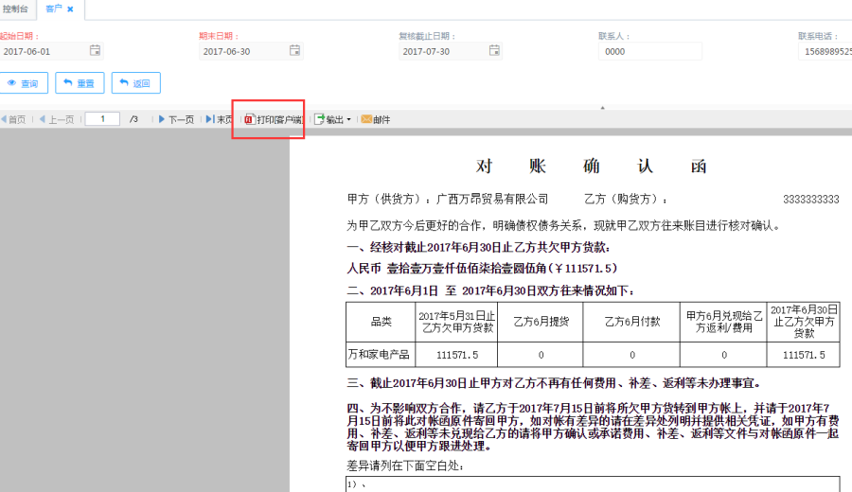Open calendar picker for 复核截止日期
Screen dimensions: 852x492
(x=494, y=51)
